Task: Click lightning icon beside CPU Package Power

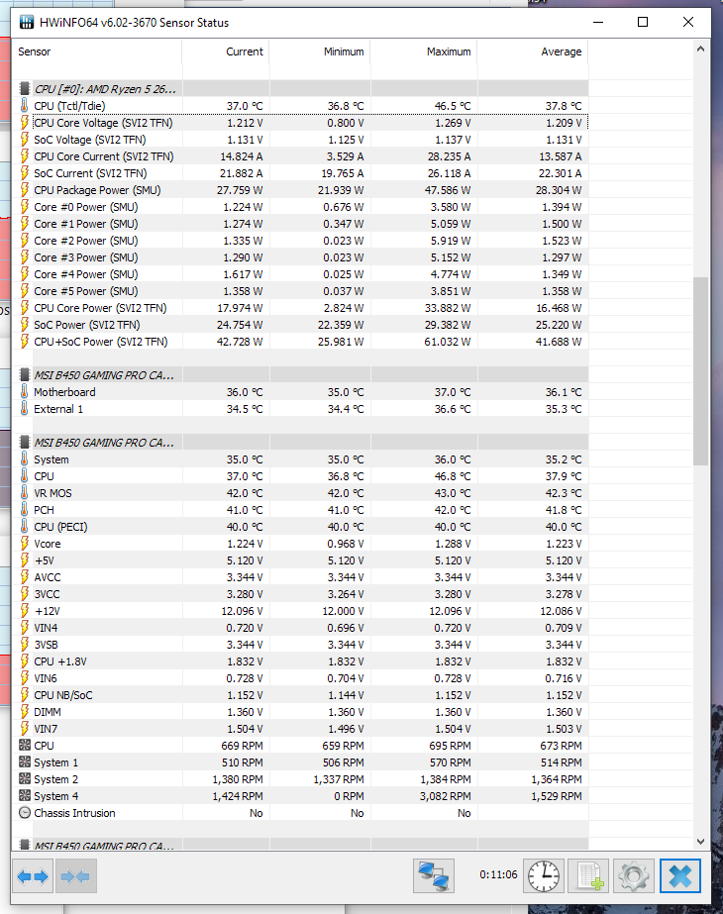Action: [x=25, y=190]
